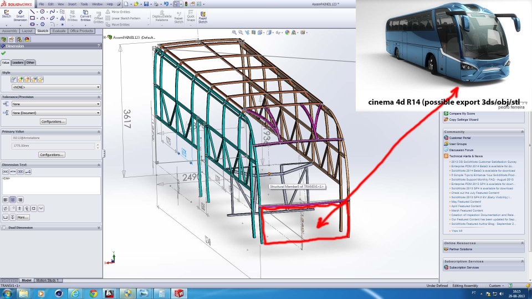Collapse the Online Resources section
Image resolution: width=532 pixels, height=299 pixels.
[522, 243]
